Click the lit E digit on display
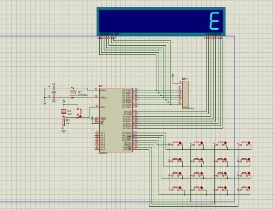This screenshot has width=274, height=210. [x=215, y=21]
